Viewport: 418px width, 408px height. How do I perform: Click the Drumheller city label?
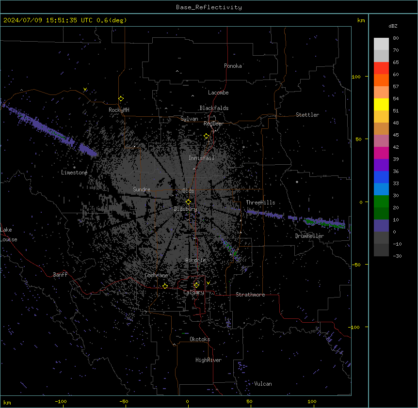pyautogui.click(x=309, y=236)
